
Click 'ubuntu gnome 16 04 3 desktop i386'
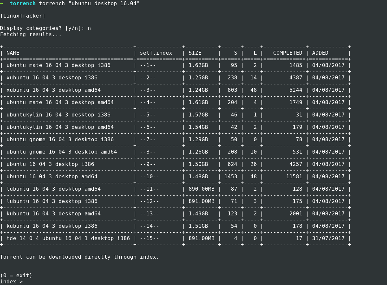pos(60,140)
